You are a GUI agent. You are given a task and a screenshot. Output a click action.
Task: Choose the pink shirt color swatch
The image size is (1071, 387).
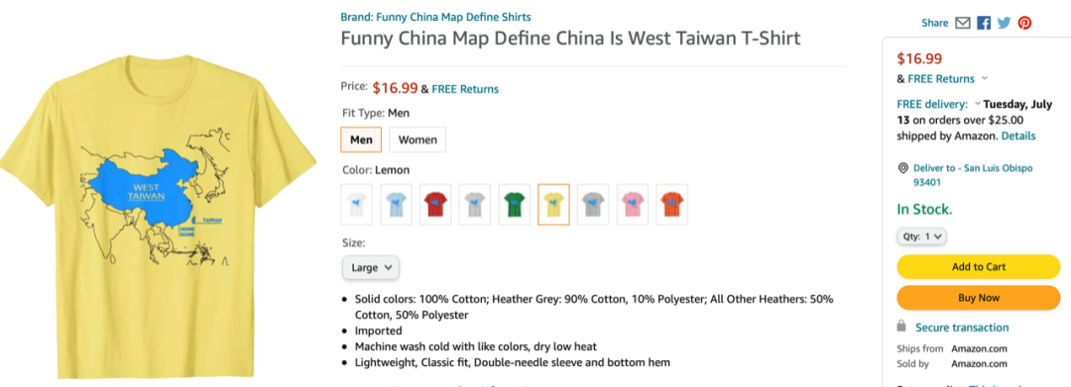[x=632, y=205]
